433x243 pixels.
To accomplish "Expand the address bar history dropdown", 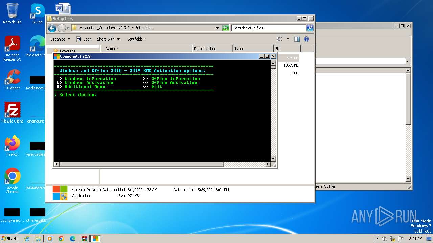I will tap(217, 28).
